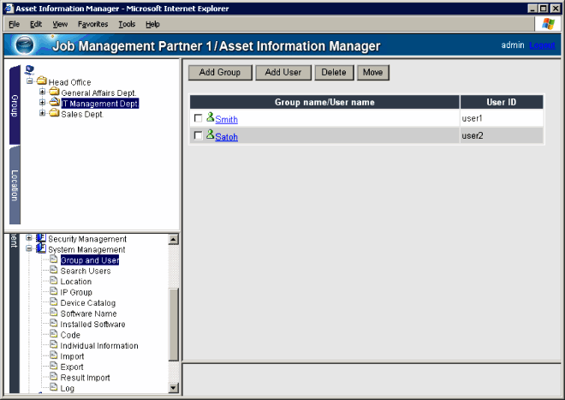Click the Logout link
Screen dimensions: 565x400
click(542, 45)
